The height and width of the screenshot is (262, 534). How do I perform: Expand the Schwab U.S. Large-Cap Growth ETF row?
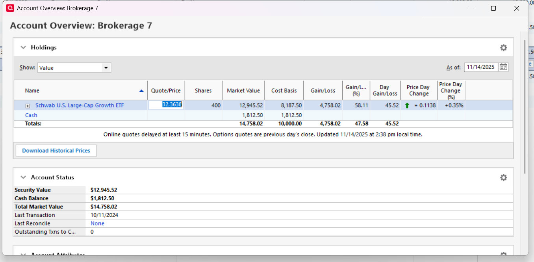[28, 106]
